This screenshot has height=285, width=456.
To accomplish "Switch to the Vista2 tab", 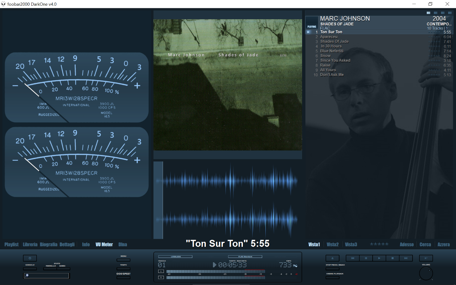I will pos(333,244).
